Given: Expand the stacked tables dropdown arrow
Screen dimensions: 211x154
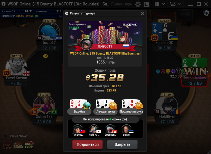Looking at the screenshot, I should (x=179, y=4).
